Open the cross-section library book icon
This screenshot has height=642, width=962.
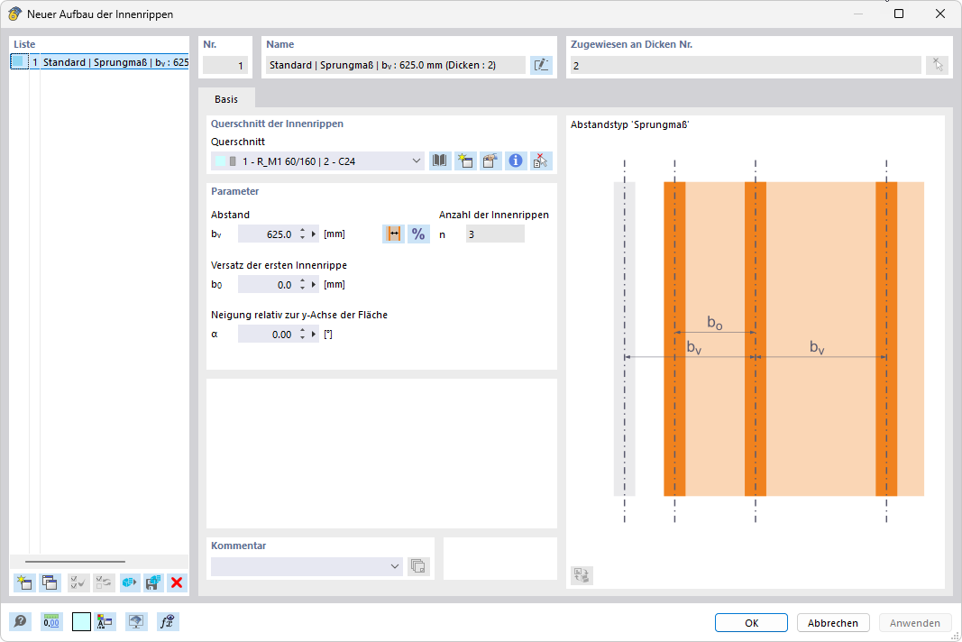pos(440,160)
